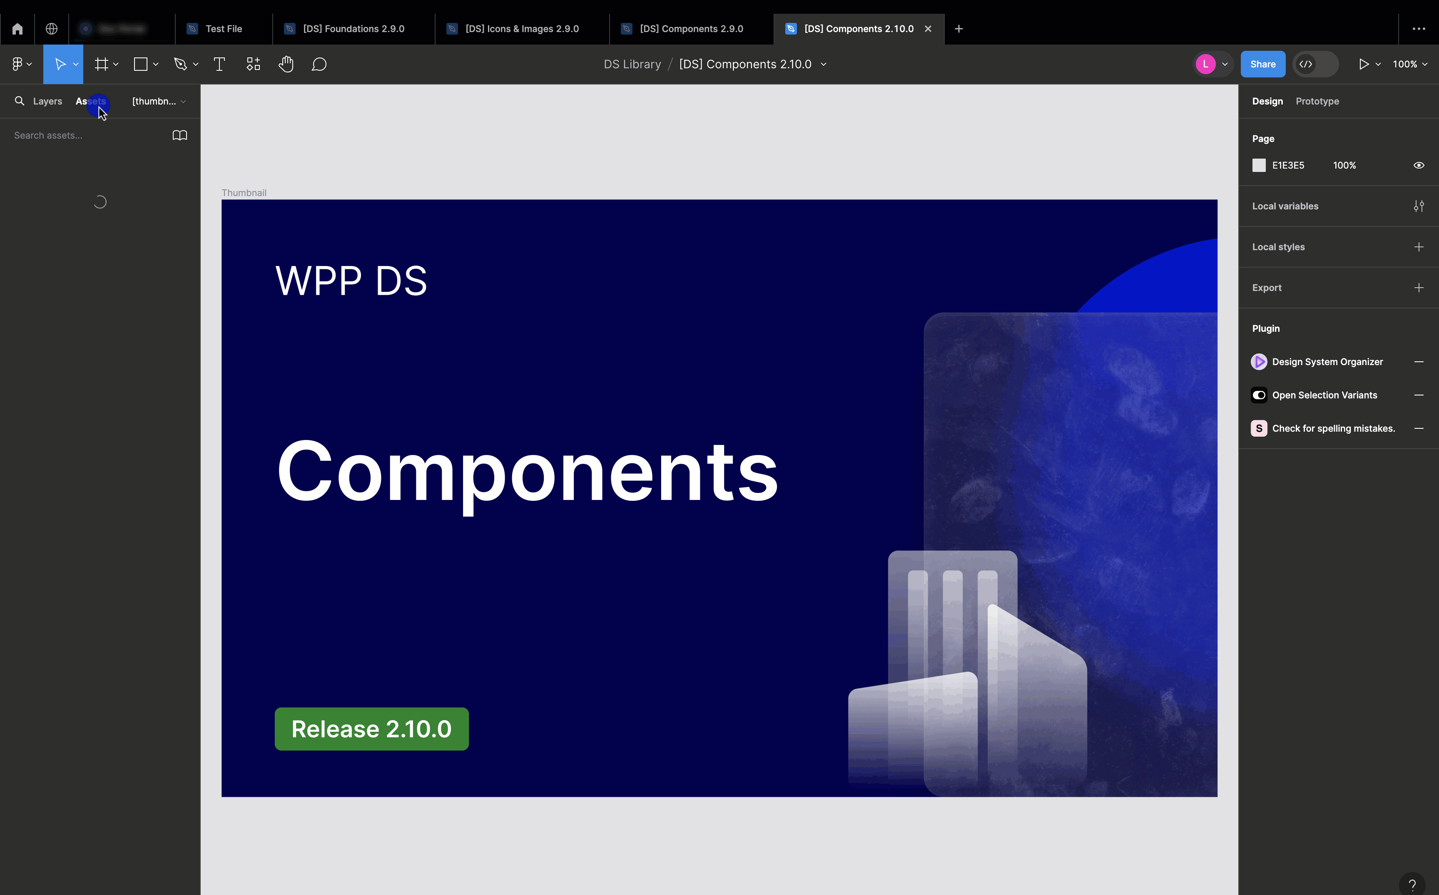Screen dimensions: 1439x895
Task: Present prototype with play icon
Action: [x=1363, y=64]
